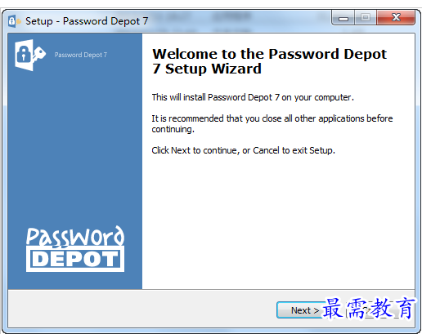Click the Password Depot icon in title bar
Viewport: 422px width, 334px height.
click(14, 21)
